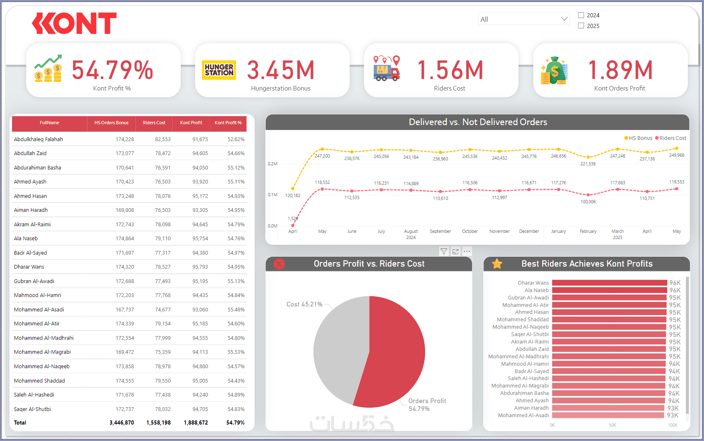Click the Best Riders Achieves Kont Profits title
The width and height of the screenshot is (704, 441).
pos(587,264)
